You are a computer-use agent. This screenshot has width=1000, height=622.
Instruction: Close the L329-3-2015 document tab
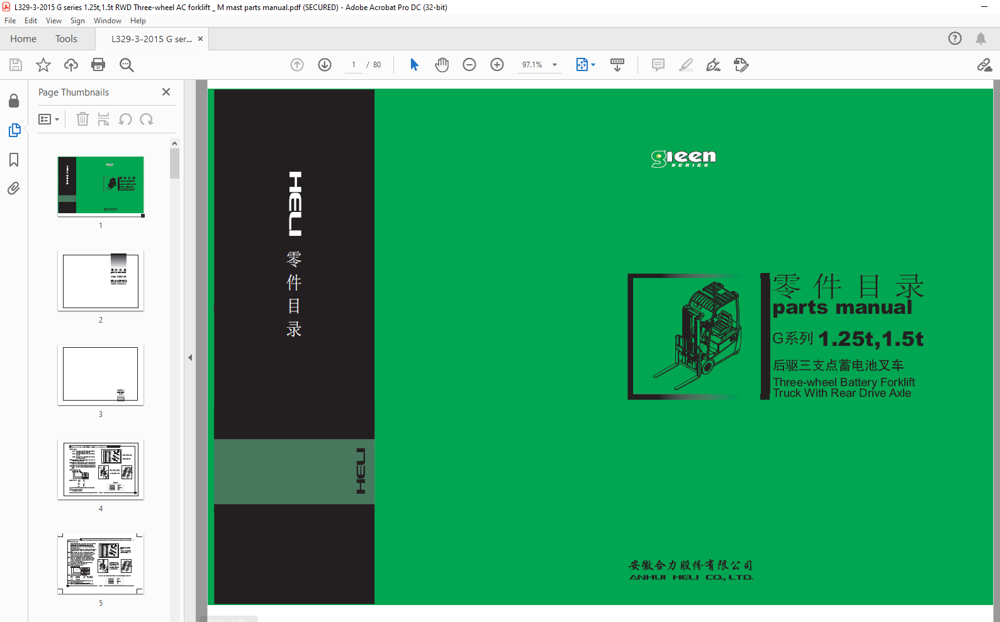tap(200, 38)
